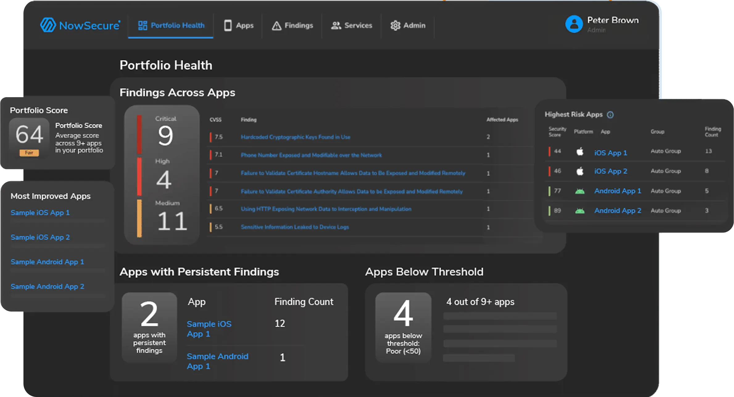Switch to the Portfolio Health tab
The width and height of the screenshot is (734, 397).
(x=171, y=25)
